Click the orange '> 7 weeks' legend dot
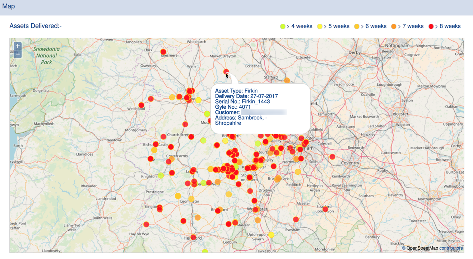This screenshot has height=259, width=473. click(394, 26)
